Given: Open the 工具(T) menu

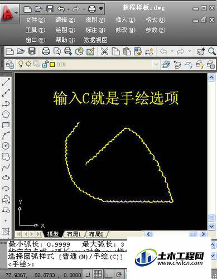Looking at the screenshot, I should click(35, 30).
